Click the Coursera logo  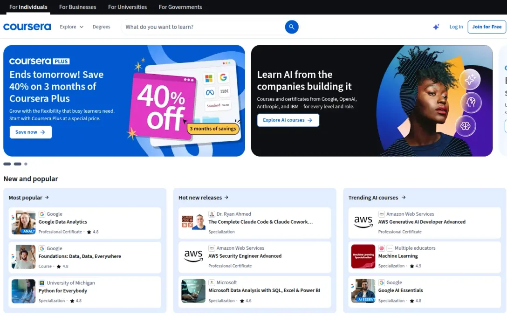[x=27, y=27]
